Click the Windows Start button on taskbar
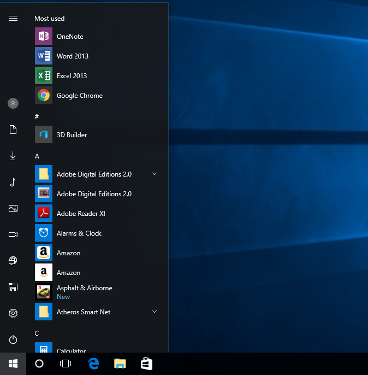The image size is (368, 375). coord(13,364)
